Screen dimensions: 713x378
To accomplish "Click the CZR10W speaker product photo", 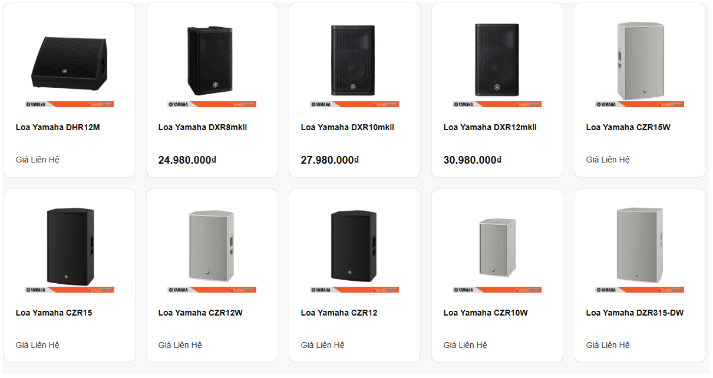I will 497,247.
